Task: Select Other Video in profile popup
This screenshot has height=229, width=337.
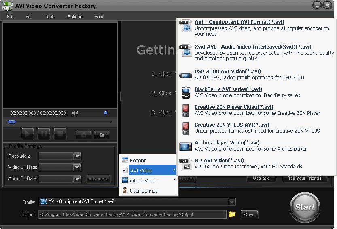Action: (149, 180)
